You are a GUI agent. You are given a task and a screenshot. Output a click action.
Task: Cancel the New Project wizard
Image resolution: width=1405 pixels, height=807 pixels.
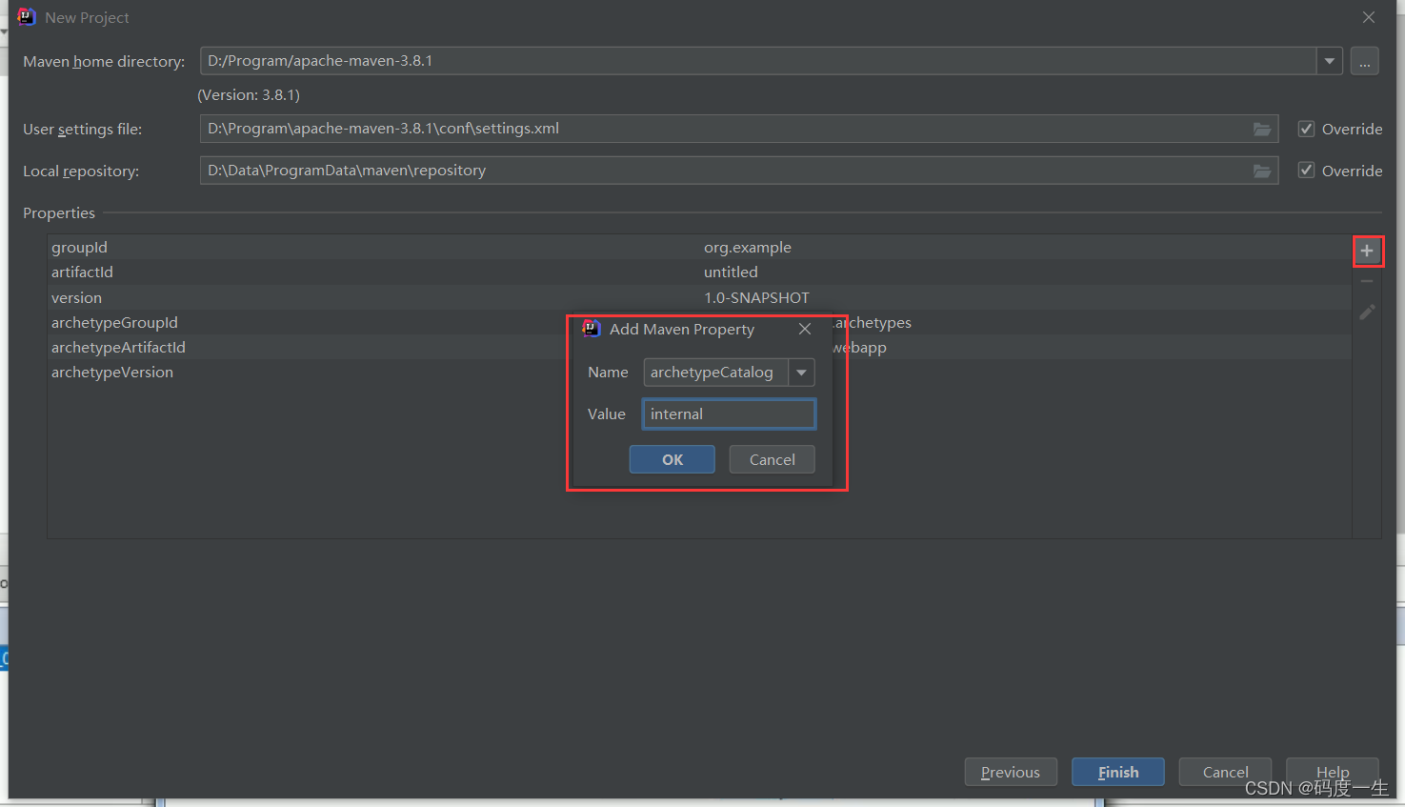click(1225, 772)
